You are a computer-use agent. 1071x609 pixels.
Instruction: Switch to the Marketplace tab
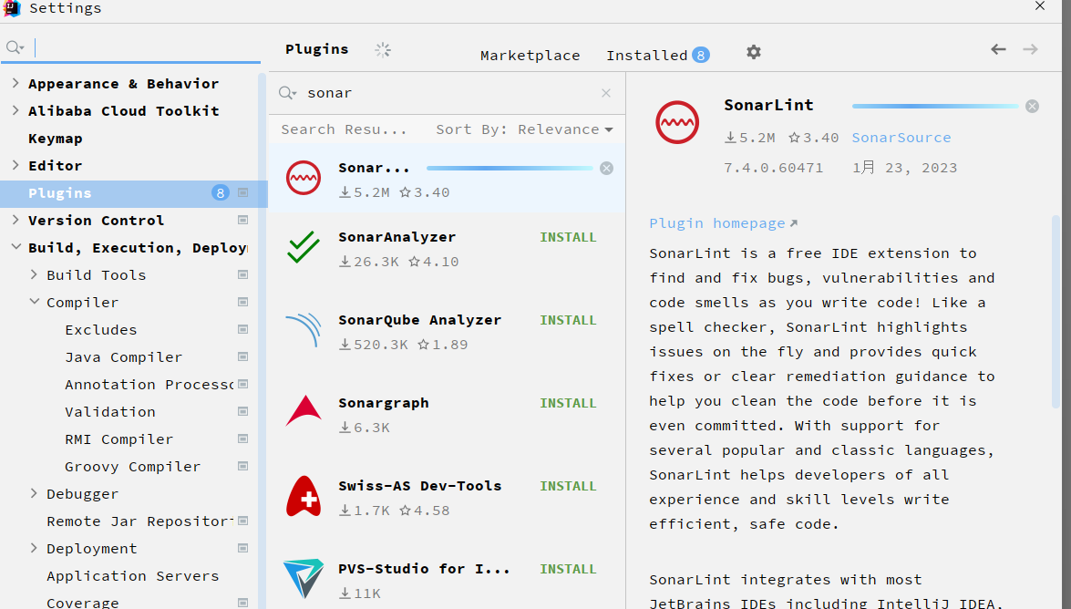coord(530,56)
